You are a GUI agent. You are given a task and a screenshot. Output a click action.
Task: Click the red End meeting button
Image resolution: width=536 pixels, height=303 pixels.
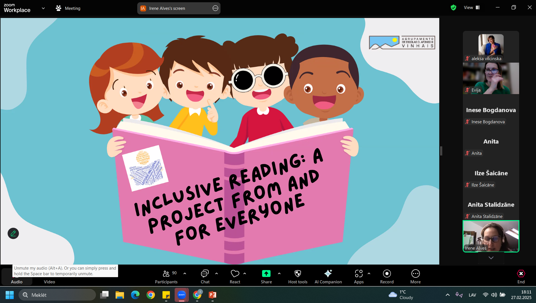tap(521, 274)
